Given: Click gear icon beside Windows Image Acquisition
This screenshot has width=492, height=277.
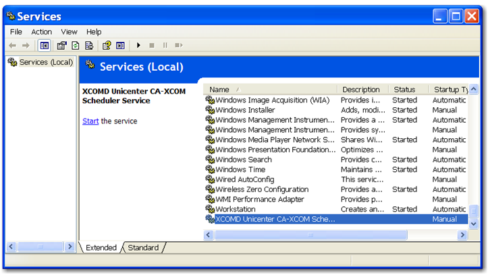Looking at the screenshot, I should (210, 100).
